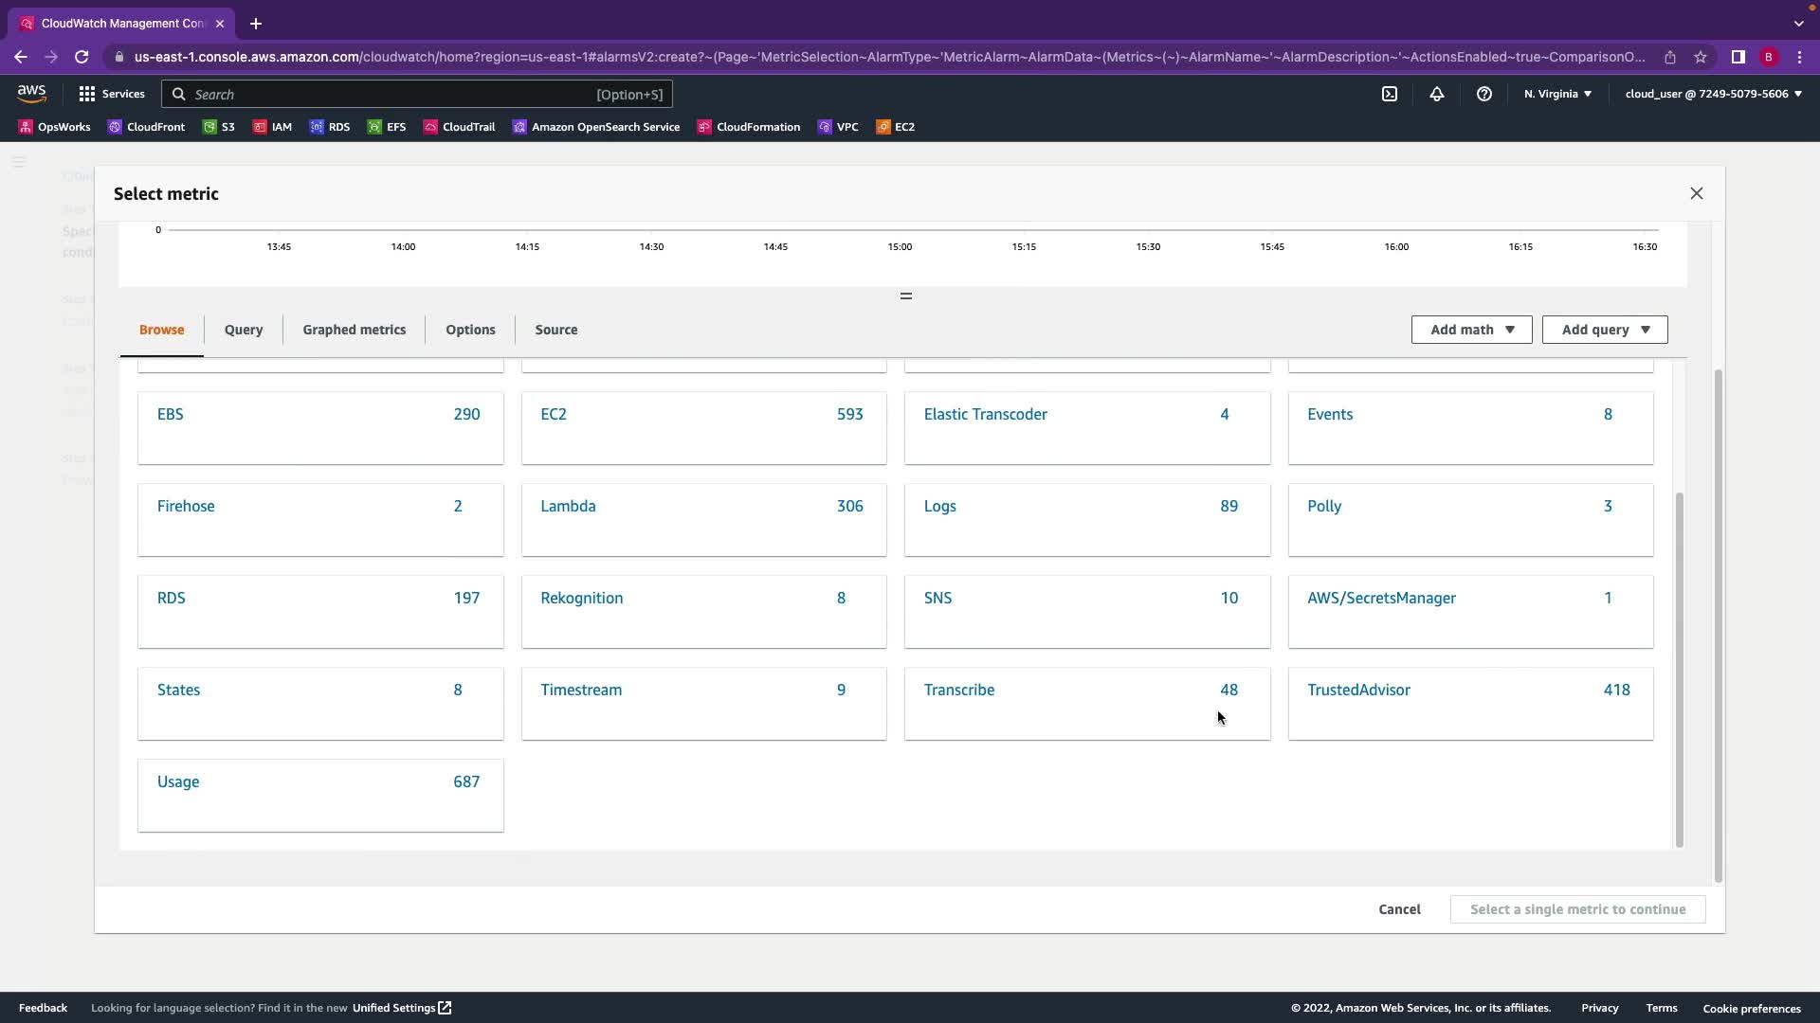
Task: Reload the browser page
Action: (82, 57)
